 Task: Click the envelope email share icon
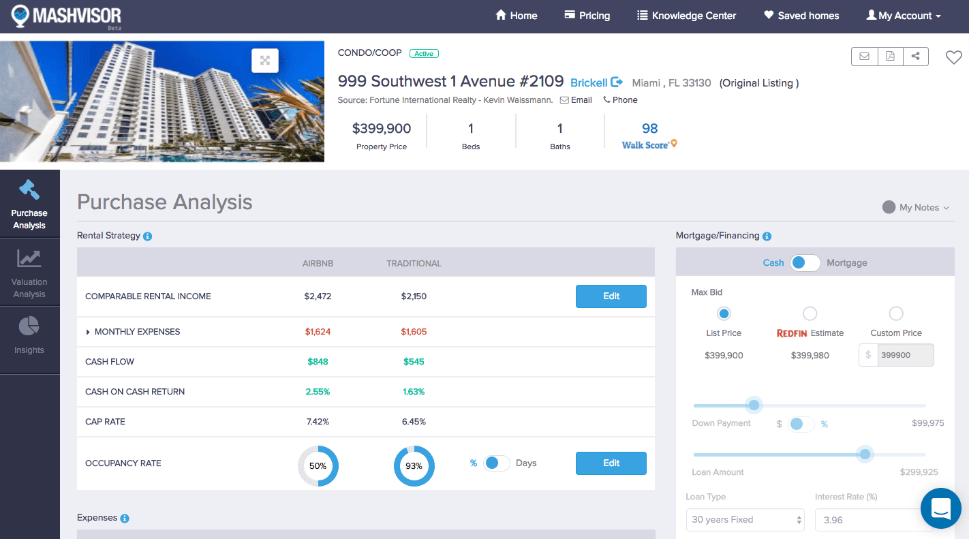(864, 57)
